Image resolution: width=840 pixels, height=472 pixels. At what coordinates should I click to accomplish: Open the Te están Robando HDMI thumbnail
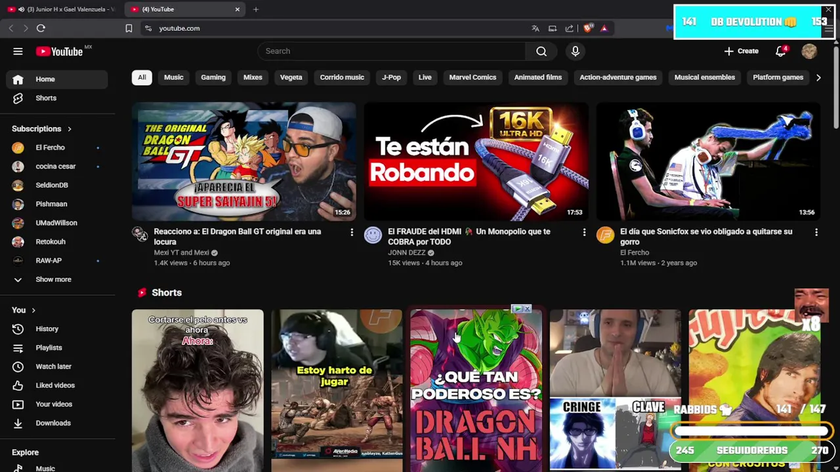pos(476,162)
